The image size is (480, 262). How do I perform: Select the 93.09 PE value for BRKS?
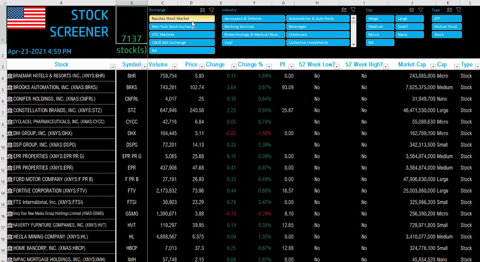[x=283, y=87]
